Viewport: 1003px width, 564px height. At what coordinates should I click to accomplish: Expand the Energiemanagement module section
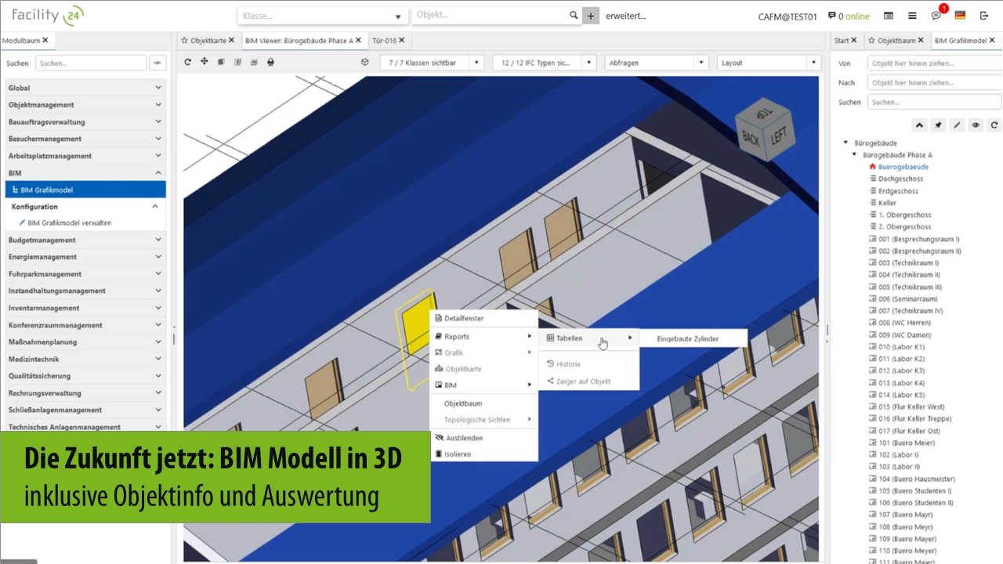point(85,257)
